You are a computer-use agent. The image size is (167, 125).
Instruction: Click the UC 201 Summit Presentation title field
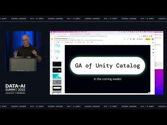coord(61,39)
